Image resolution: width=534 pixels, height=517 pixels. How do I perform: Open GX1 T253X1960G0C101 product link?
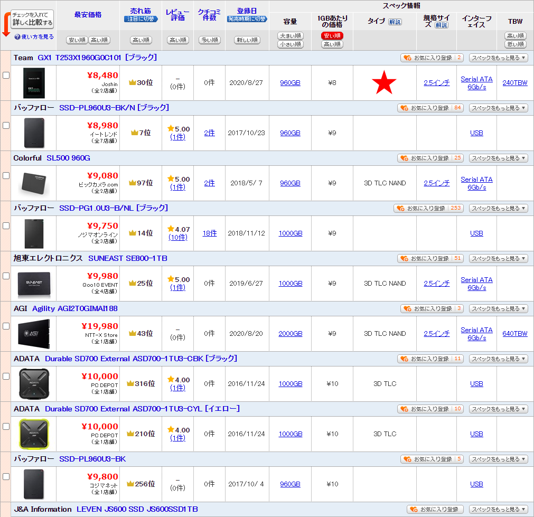(x=97, y=58)
